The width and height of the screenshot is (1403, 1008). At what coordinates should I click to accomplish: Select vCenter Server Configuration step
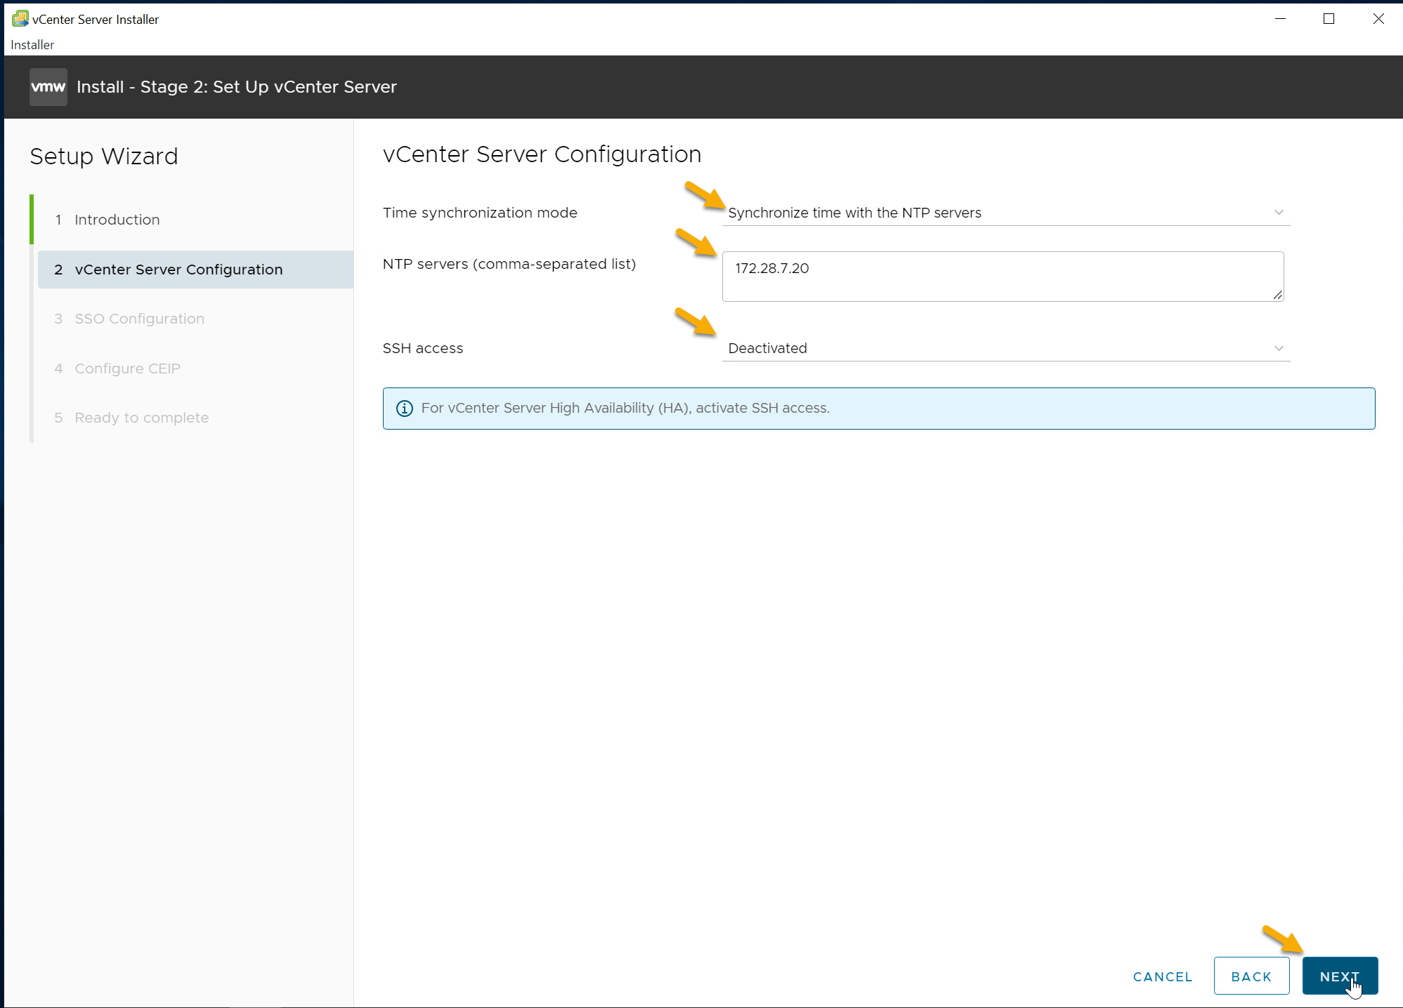(x=195, y=270)
